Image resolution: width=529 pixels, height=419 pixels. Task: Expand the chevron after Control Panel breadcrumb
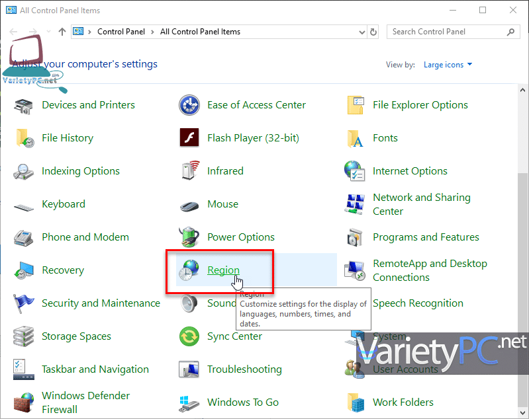(x=151, y=32)
